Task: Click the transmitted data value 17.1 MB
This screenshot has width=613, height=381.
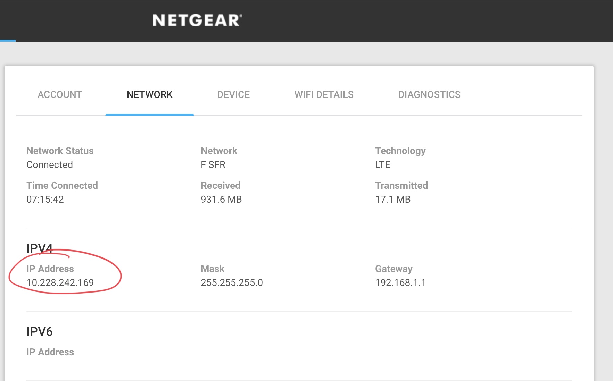Action: (x=393, y=199)
